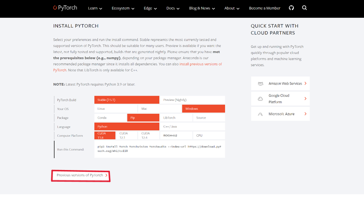Select Stable (2.5.1) build
The height and width of the screenshot is (202, 364).
pyautogui.click(x=127, y=100)
